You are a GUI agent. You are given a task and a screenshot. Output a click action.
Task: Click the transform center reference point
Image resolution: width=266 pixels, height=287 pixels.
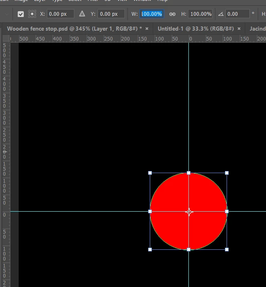pyautogui.click(x=189, y=212)
